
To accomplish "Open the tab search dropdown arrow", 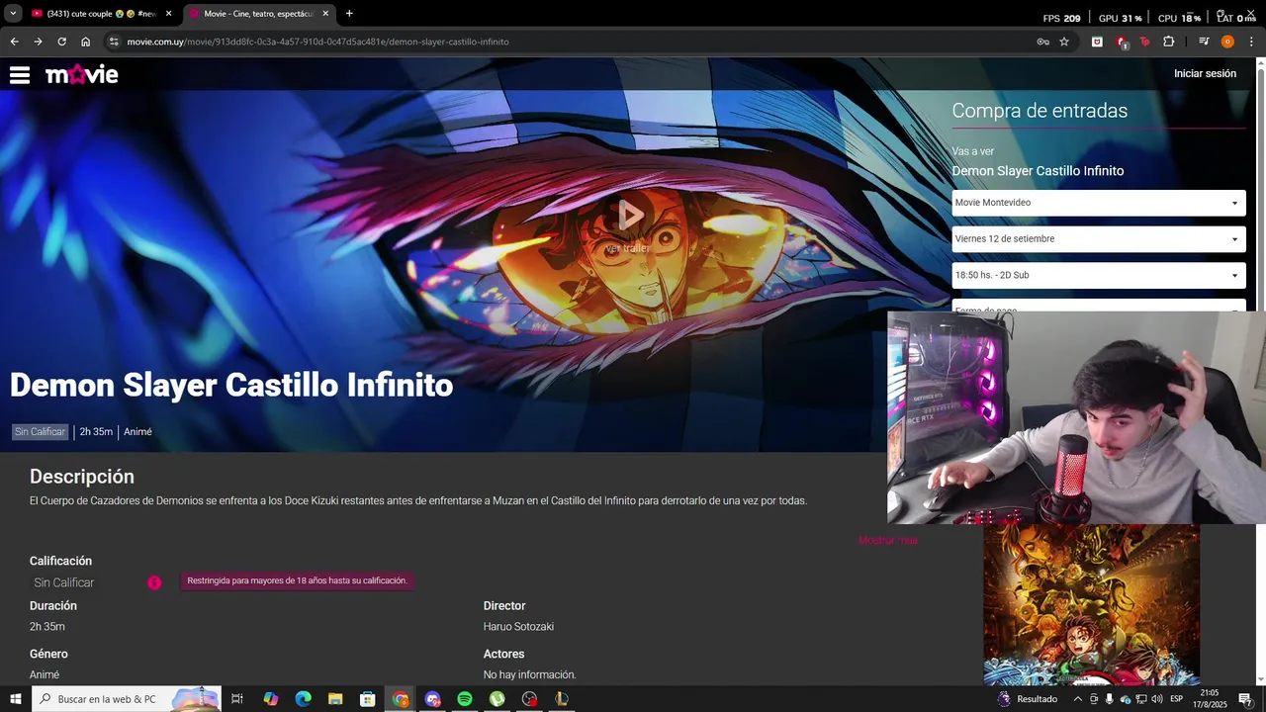I will click(13, 14).
